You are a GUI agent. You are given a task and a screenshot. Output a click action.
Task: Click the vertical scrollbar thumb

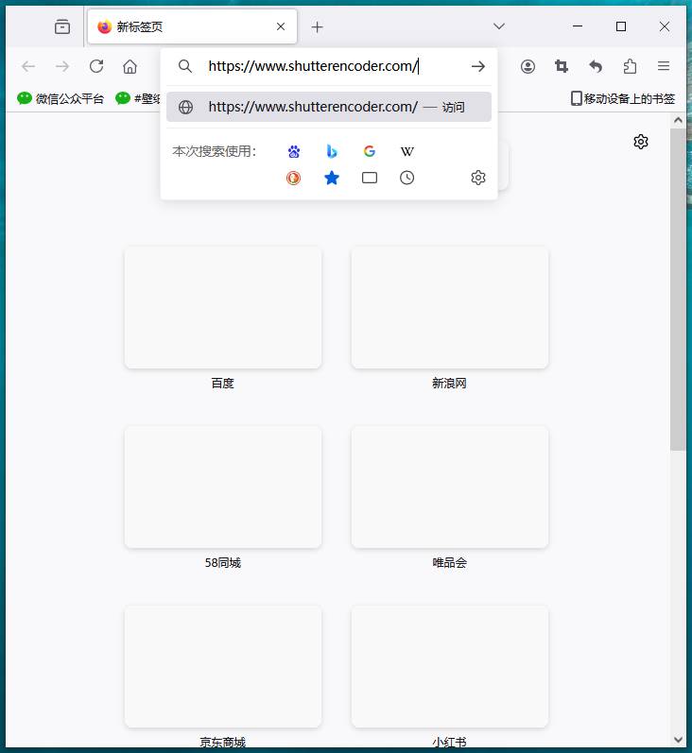click(678, 289)
